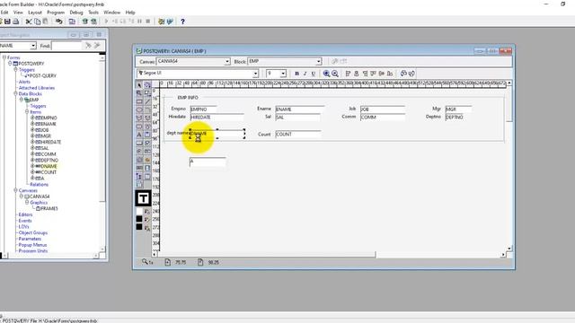Select the text tool marked A
This screenshot has height=323, width=575.
(x=139, y=135)
